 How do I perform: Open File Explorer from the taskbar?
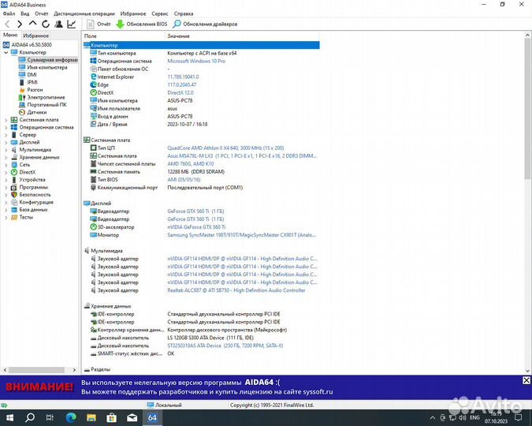point(91,417)
